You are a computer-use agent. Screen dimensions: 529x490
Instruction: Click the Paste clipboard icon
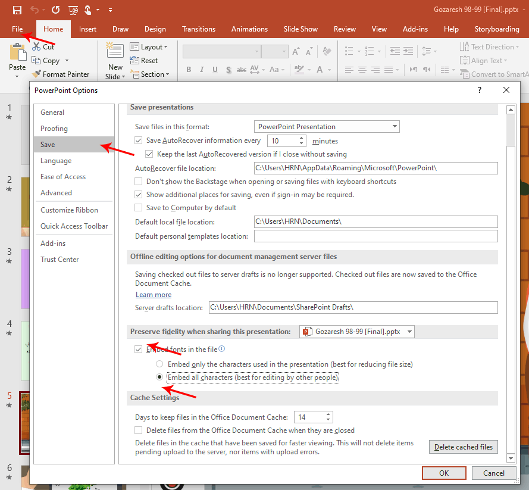coord(17,52)
